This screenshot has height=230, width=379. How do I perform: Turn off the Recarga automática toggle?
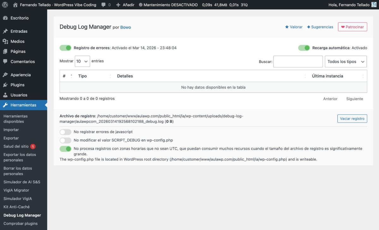click(x=304, y=48)
